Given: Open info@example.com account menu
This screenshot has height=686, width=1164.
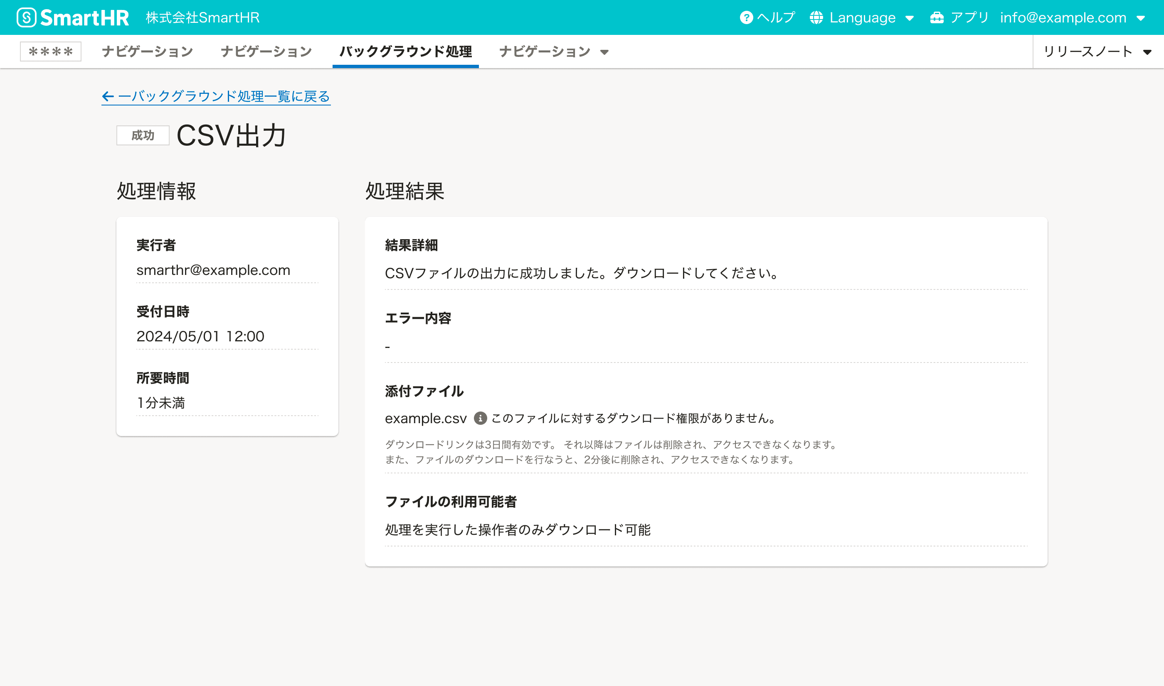Looking at the screenshot, I should click(x=1072, y=17).
